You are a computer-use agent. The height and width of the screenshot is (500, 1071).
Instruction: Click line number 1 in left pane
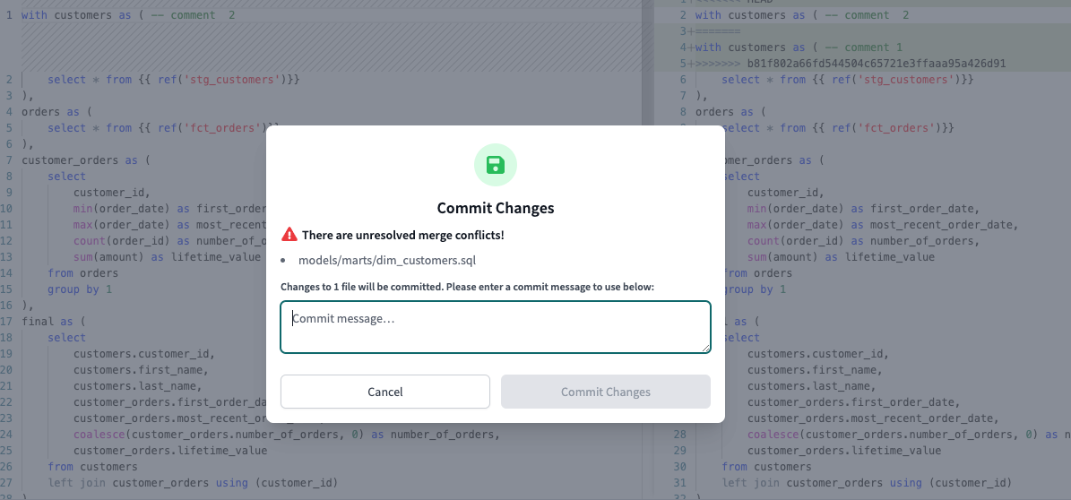click(x=9, y=15)
